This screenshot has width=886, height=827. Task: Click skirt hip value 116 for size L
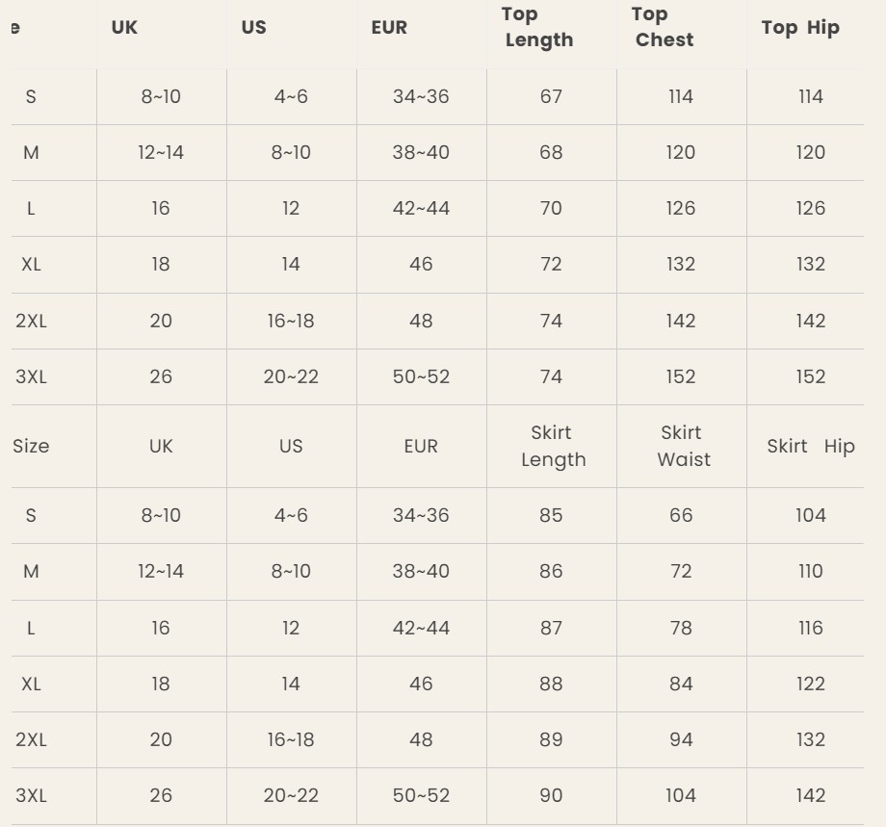(x=810, y=628)
